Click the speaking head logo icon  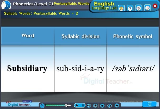tap(6, 5)
